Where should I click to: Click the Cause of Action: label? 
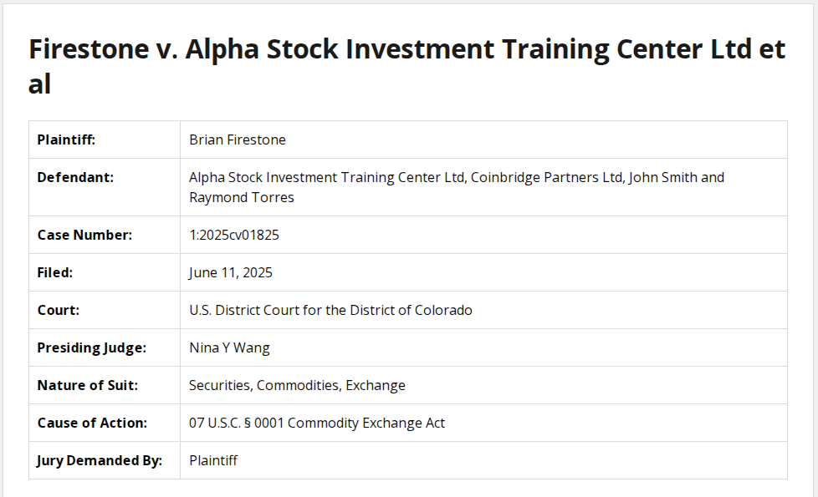92,423
